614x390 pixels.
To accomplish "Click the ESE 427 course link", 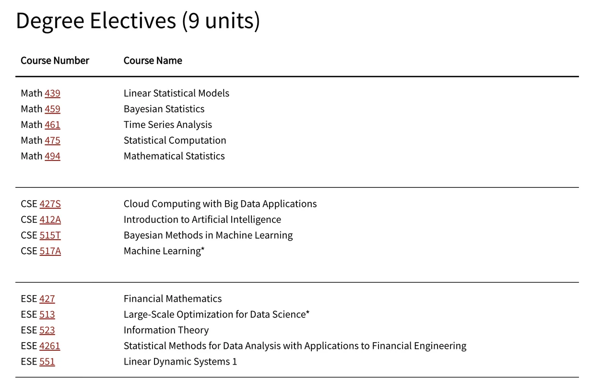I will click(47, 298).
